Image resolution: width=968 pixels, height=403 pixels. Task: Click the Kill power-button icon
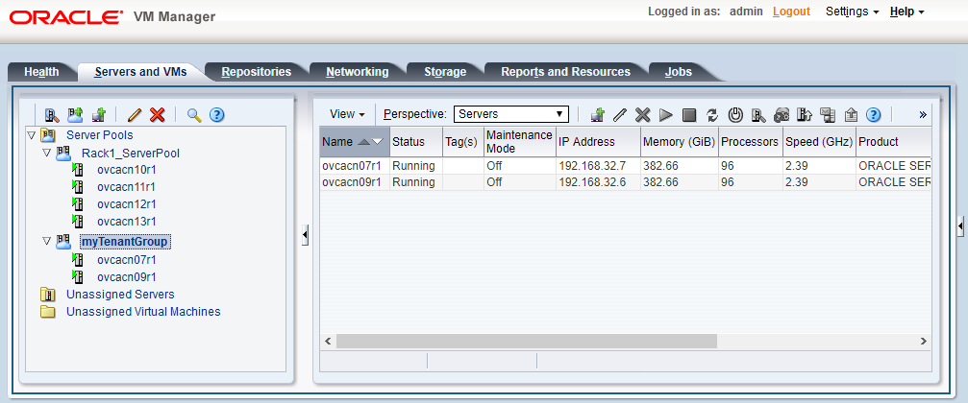pos(734,114)
